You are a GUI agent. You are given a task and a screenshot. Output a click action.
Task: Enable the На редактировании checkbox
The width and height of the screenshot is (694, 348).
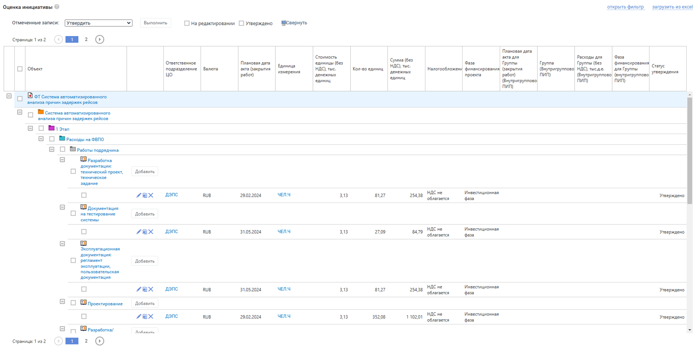point(187,23)
